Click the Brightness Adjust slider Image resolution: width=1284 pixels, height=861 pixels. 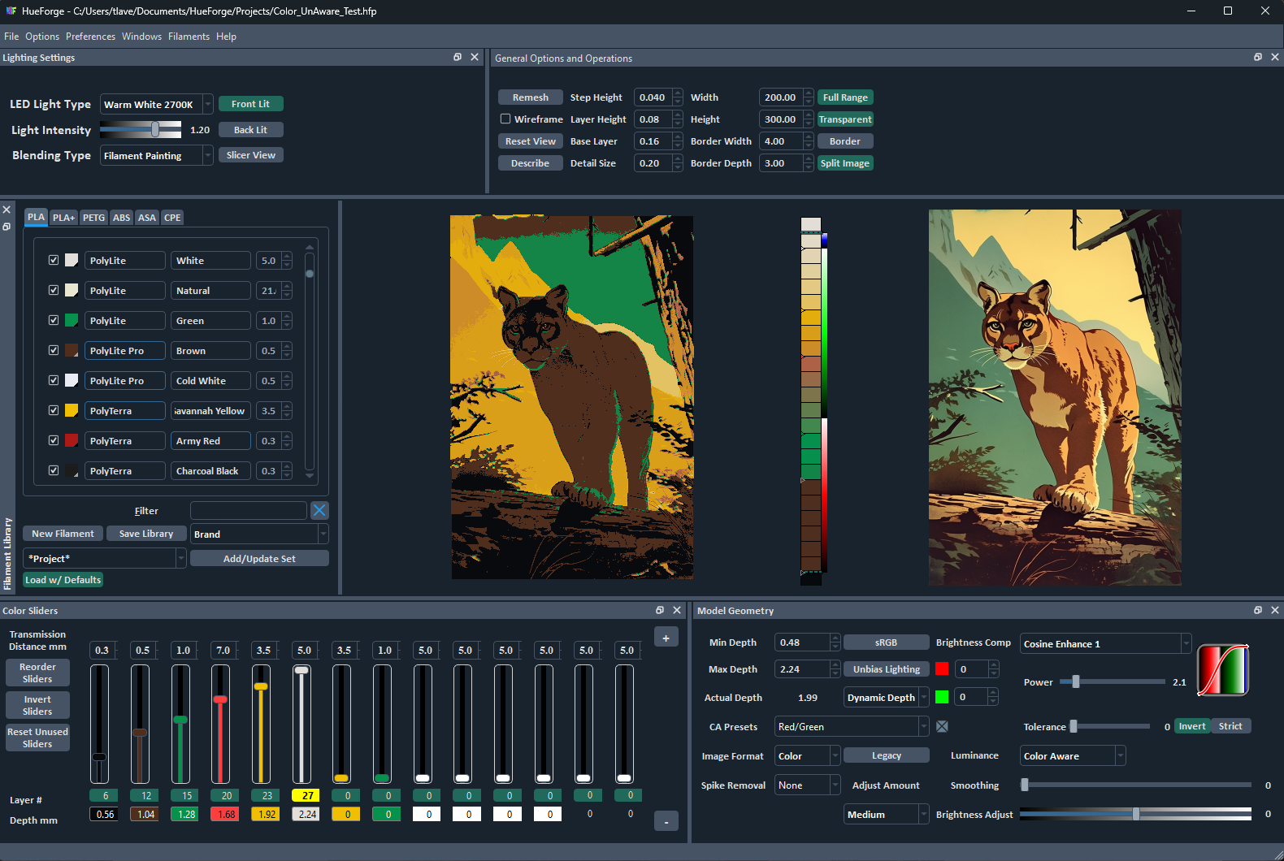click(x=1135, y=814)
